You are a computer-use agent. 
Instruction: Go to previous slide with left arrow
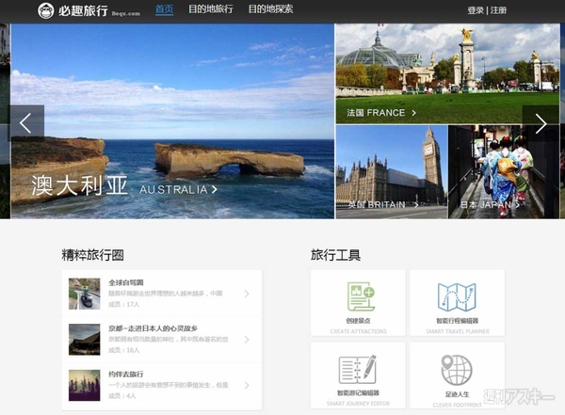click(x=25, y=122)
